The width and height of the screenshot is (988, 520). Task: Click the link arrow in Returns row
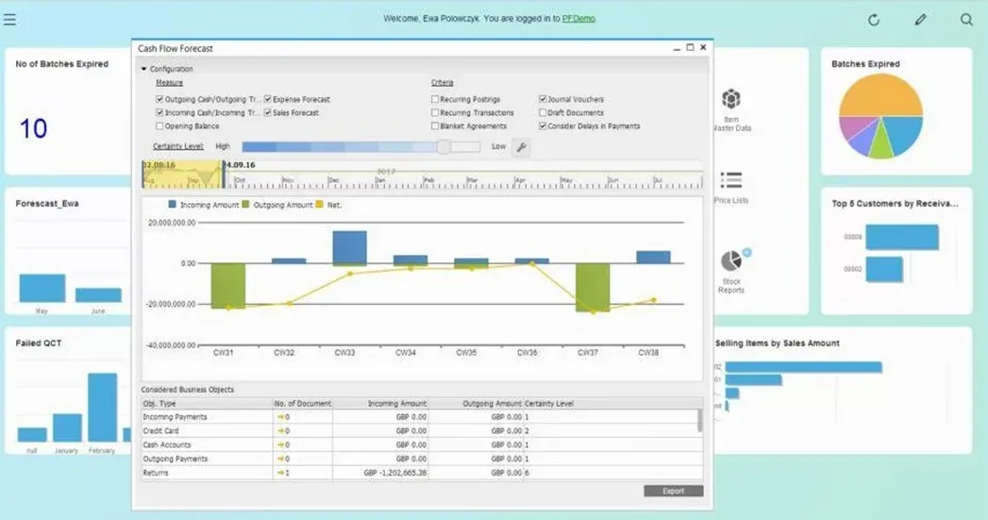pyautogui.click(x=279, y=473)
